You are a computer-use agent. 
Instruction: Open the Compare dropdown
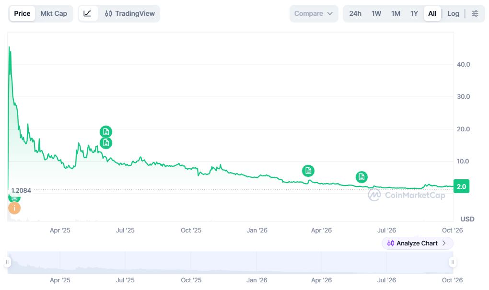[314, 13]
